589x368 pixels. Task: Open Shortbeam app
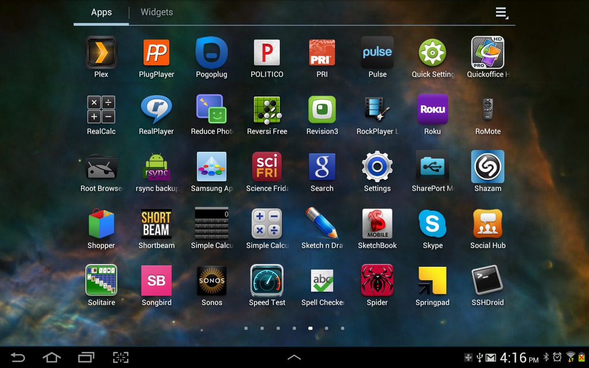tap(156, 224)
